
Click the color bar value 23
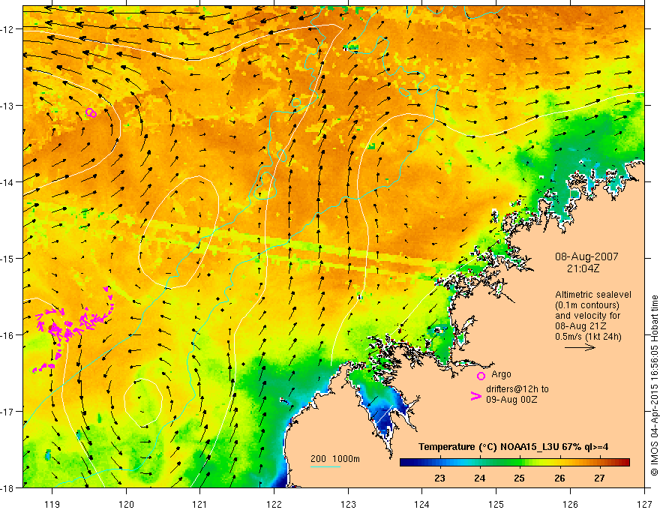click(439, 478)
